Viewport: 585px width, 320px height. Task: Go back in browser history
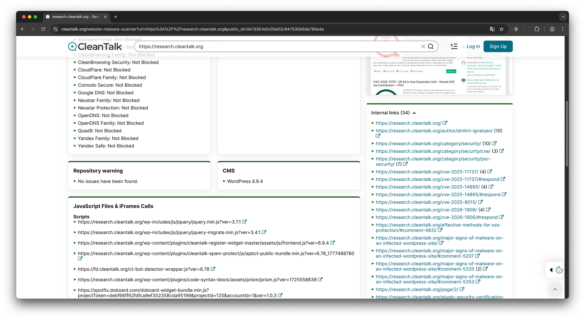point(22,29)
